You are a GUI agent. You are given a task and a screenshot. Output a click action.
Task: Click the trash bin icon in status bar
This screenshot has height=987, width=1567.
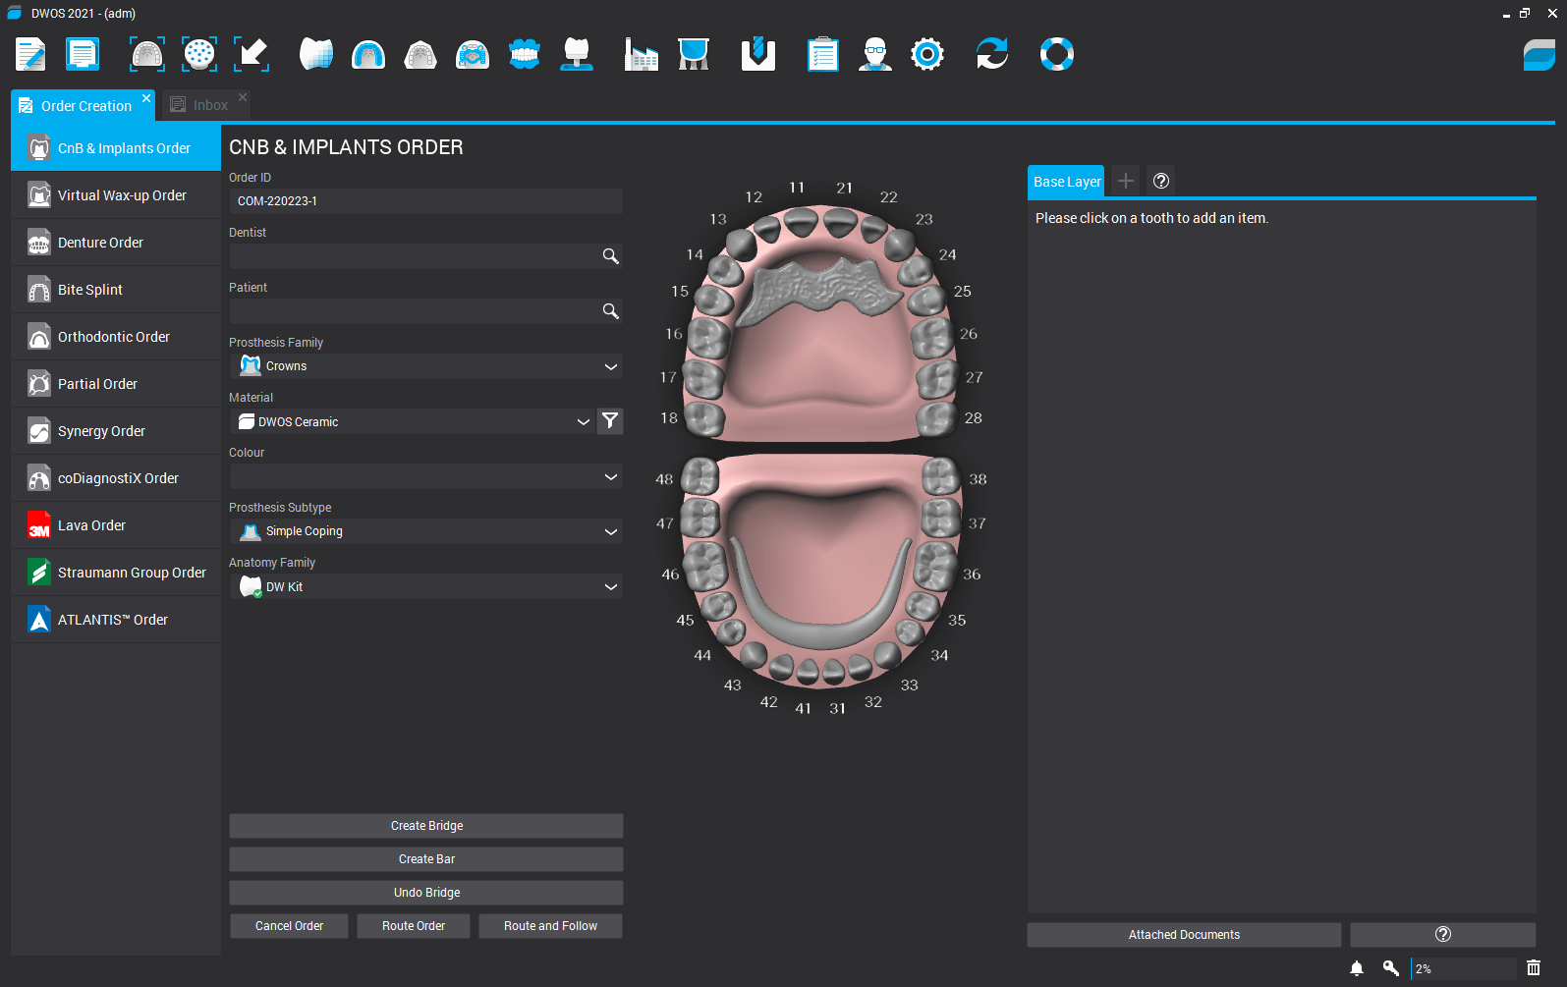(1534, 968)
